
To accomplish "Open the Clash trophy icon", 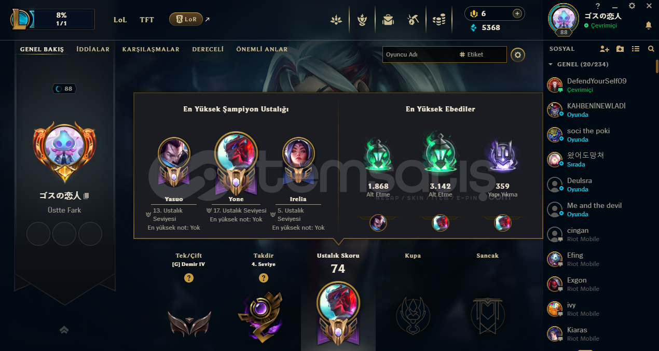I will pos(362,20).
